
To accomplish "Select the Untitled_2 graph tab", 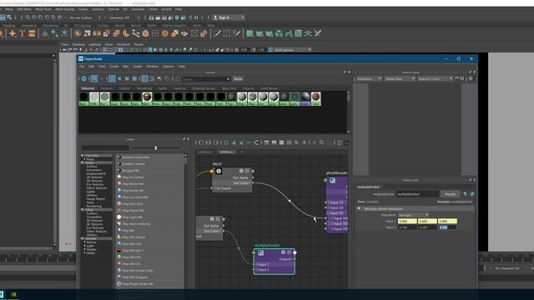I will pyautogui.click(x=226, y=152).
